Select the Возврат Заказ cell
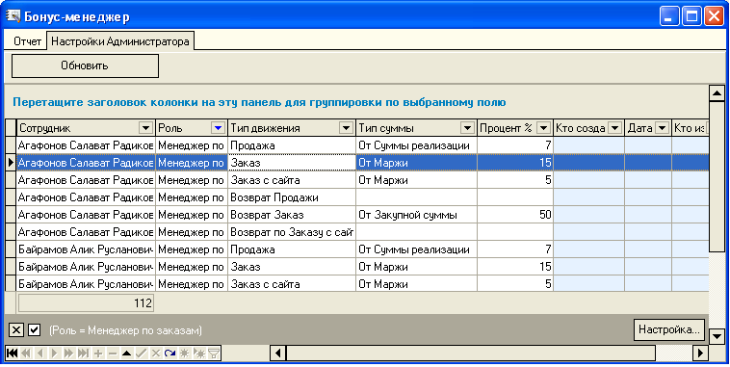Image resolution: width=730 pixels, height=367 pixels. [x=292, y=215]
